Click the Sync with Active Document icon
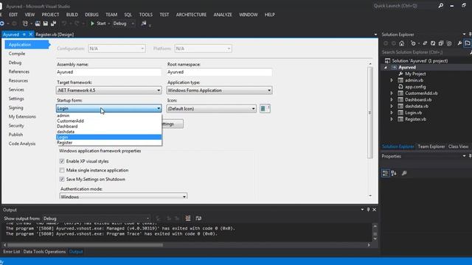 coord(425,43)
